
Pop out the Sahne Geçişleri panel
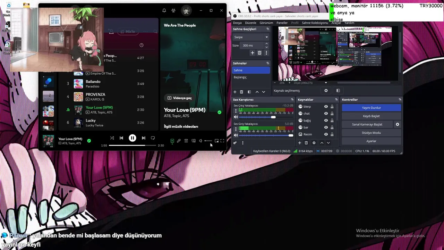[x=267, y=29]
